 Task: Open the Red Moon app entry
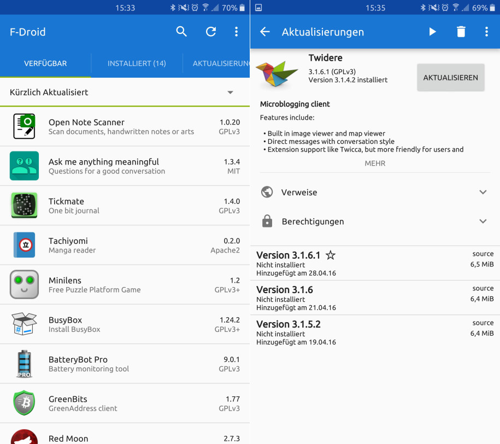(125, 434)
